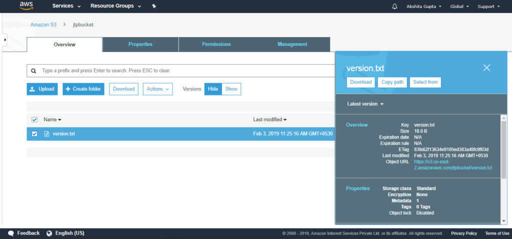The height and width of the screenshot is (239, 512).
Task: Open the Akshita Gupta account menu
Action: 424,6
